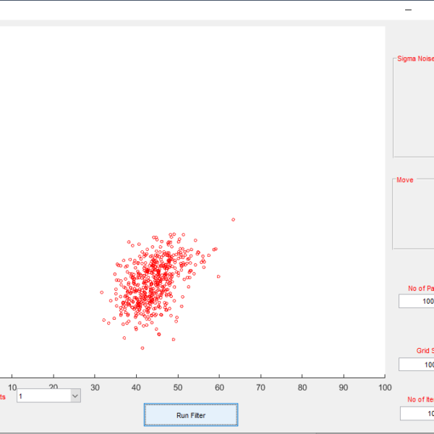
Task: Click the x-axis tick label 30
Action: pyautogui.click(x=95, y=388)
